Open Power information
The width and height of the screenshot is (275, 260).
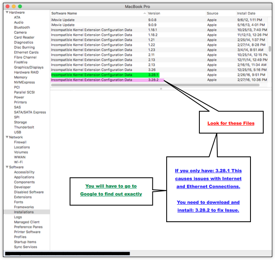tap(19, 97)
